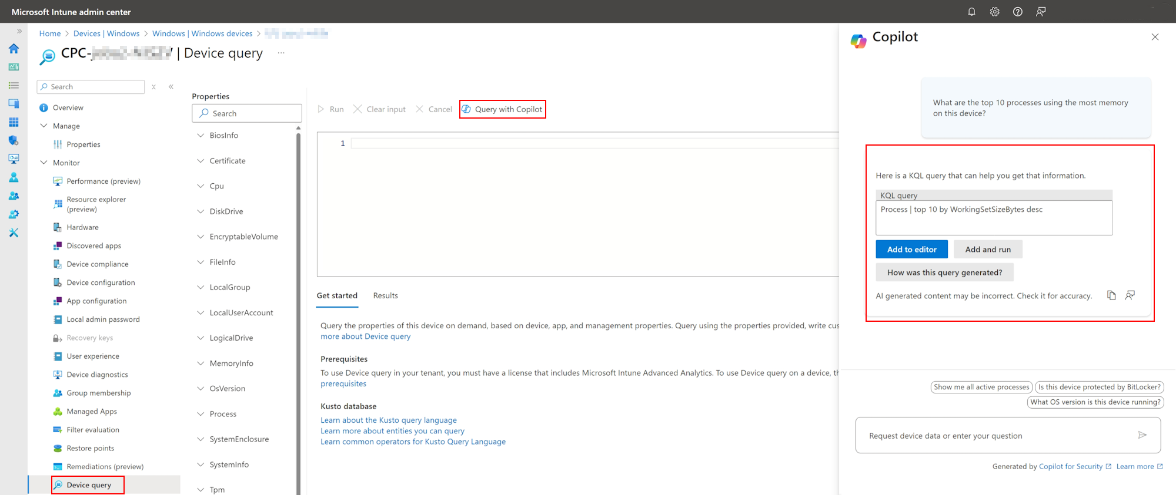This screenshot has height=495, width=1176.
Task: Clear or adjust the device menu search toggle
Action: 153,87
